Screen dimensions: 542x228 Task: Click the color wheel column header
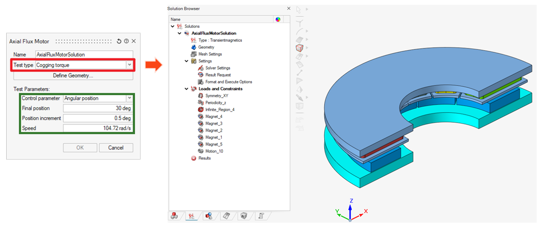tap(277, 19)
